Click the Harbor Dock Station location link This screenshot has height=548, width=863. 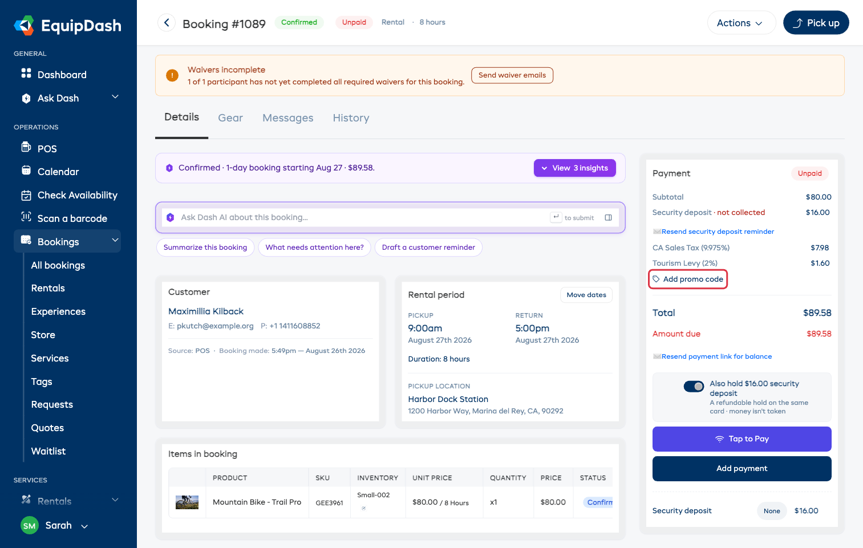pos(448,399)
